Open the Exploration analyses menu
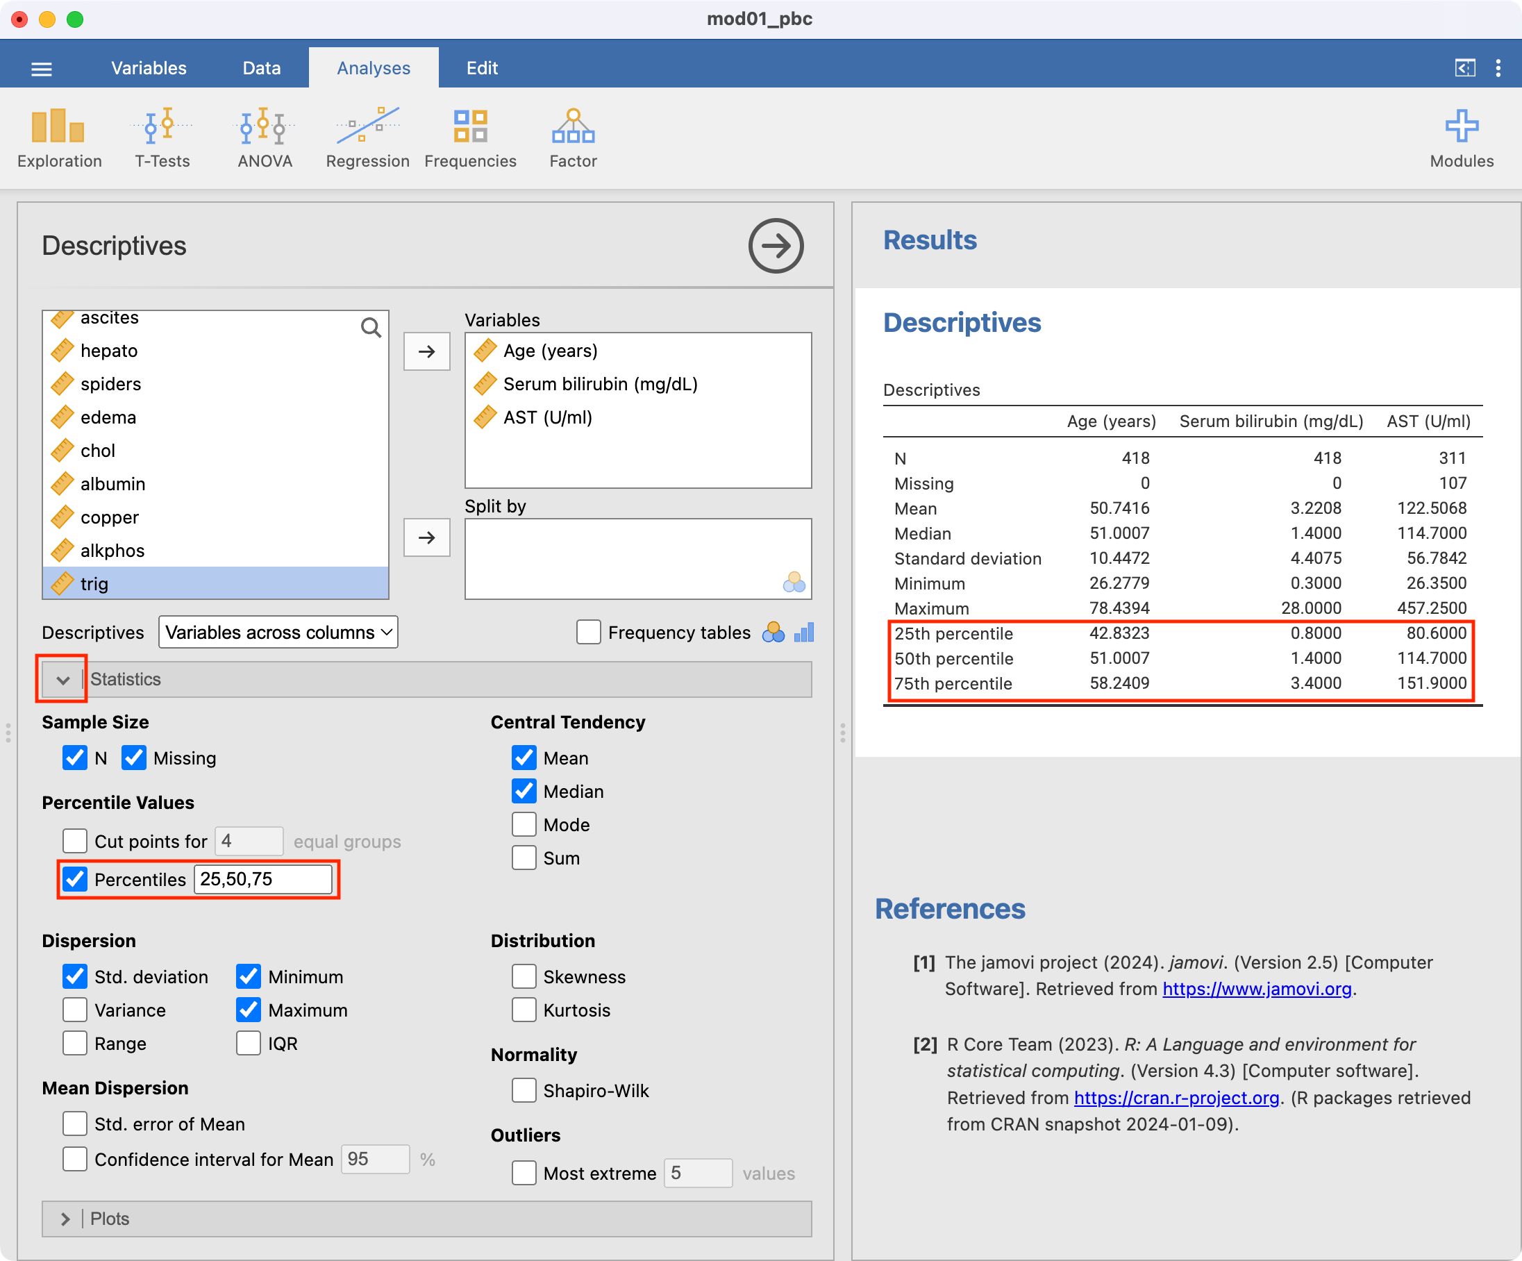Screen dimensions: 1522x1261 coord(60,138)
